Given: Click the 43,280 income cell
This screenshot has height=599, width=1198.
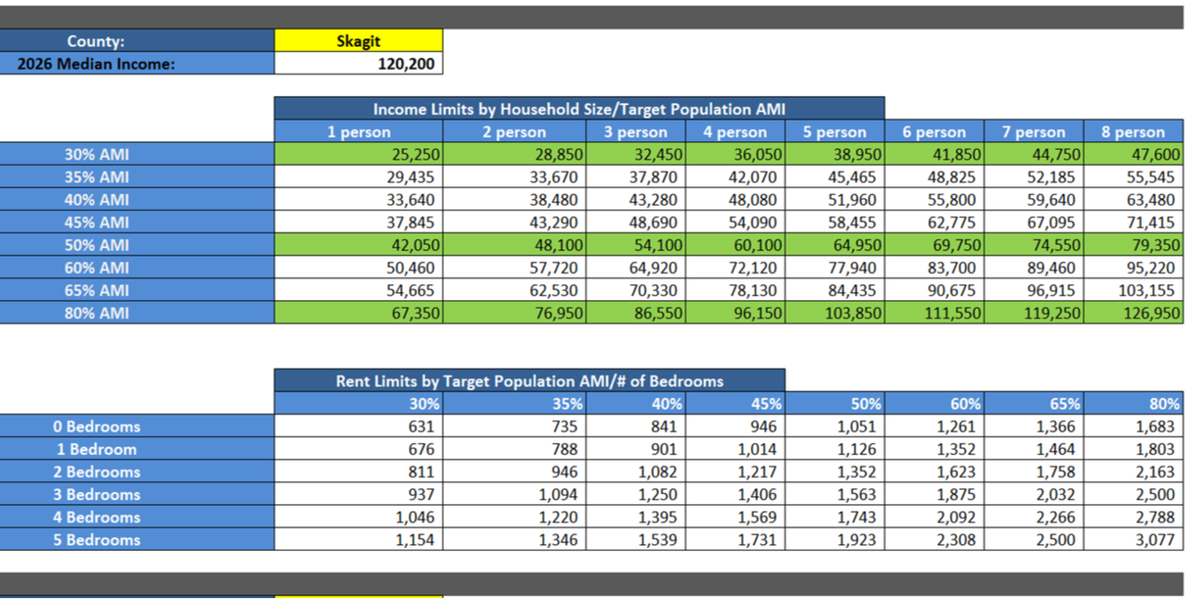Looking at the screenshot, I should pos(635,200).
